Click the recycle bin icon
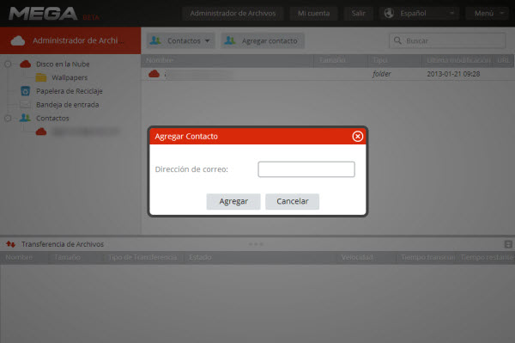 (25, 91)
